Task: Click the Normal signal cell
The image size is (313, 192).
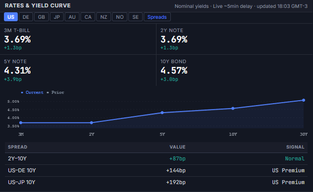Action: [x=295, y=158]
